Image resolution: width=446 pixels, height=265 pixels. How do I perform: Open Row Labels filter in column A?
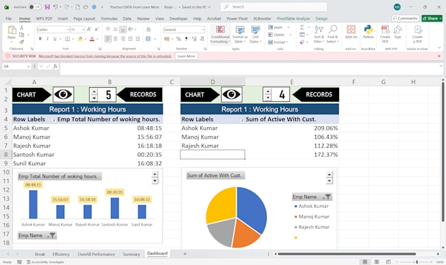point(54,120)
